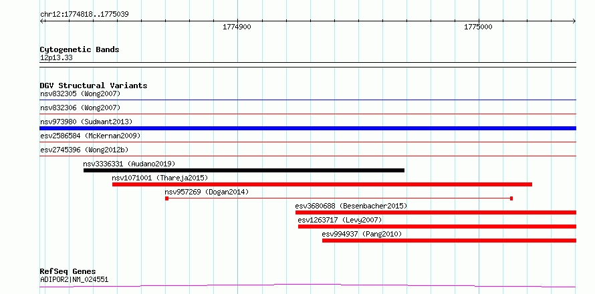Select the red esv994937 Pang2010 bar

(449, 241)
